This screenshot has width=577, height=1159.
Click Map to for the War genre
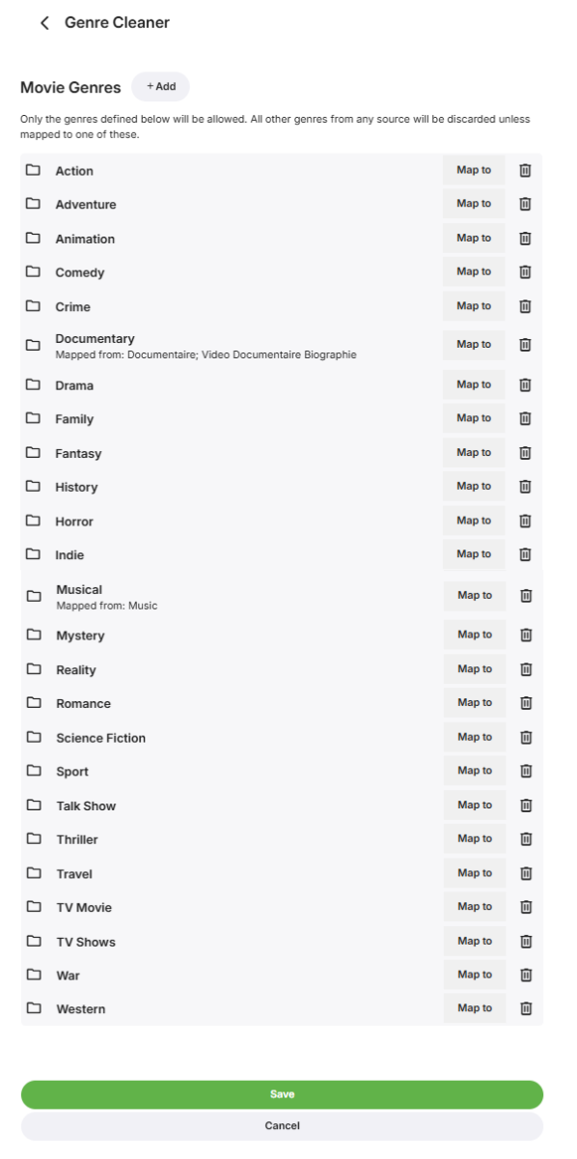click(x=475, y=975)
